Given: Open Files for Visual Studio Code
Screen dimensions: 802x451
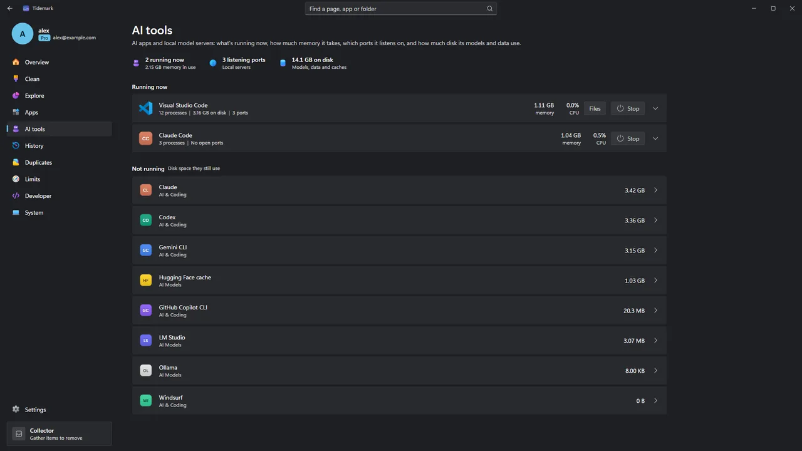Looking at the screenshot, I should coord(595,108).
